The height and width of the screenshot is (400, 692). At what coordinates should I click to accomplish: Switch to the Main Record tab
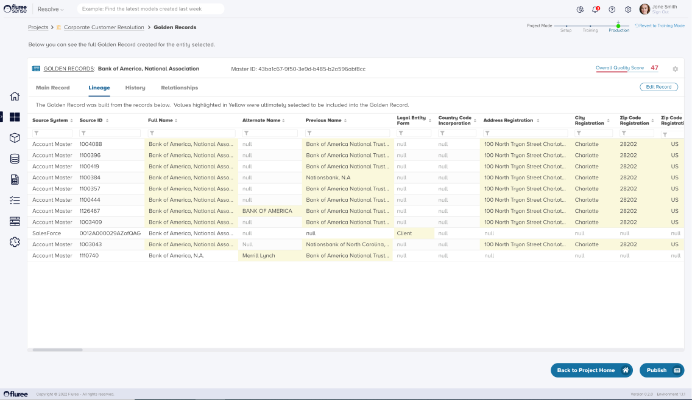pyautogui.click(x=53, y=88)
